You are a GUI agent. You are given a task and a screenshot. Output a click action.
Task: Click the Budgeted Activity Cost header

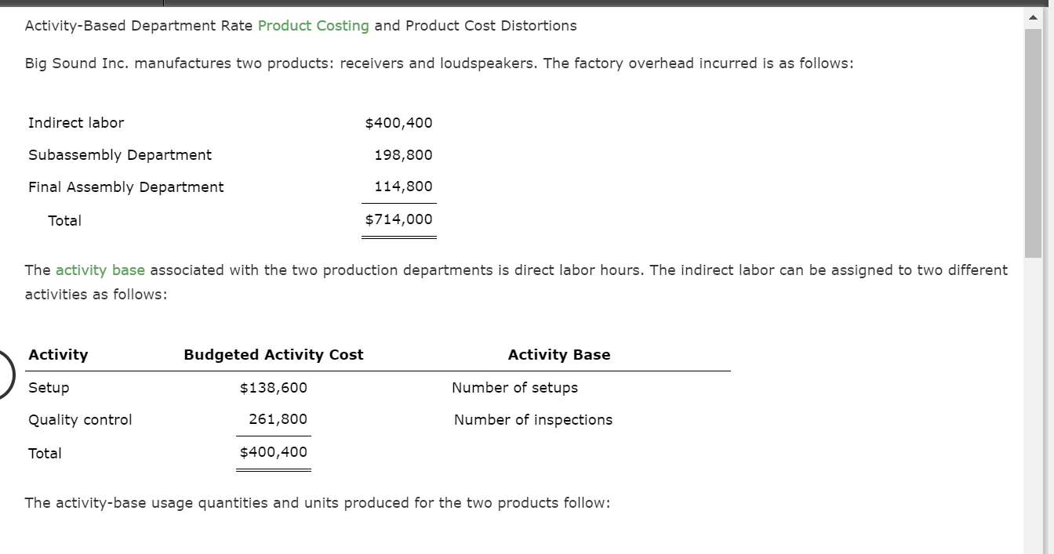click(x=273, y=354)
